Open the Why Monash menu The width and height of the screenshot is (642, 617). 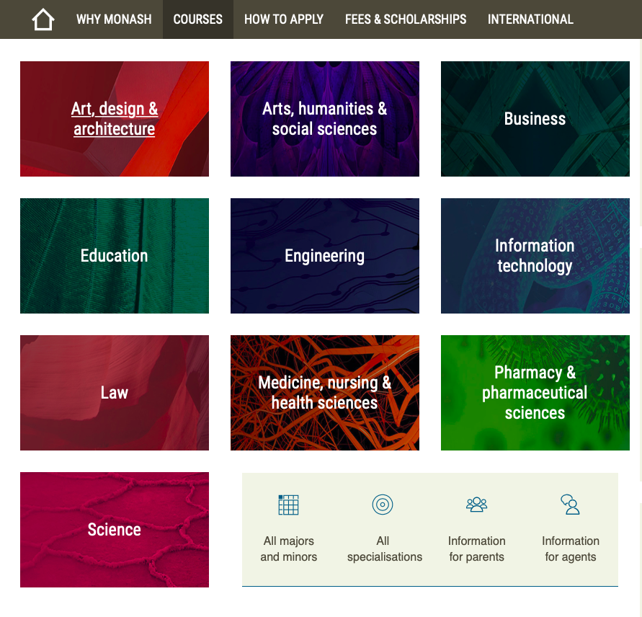[x=114, y=19]
